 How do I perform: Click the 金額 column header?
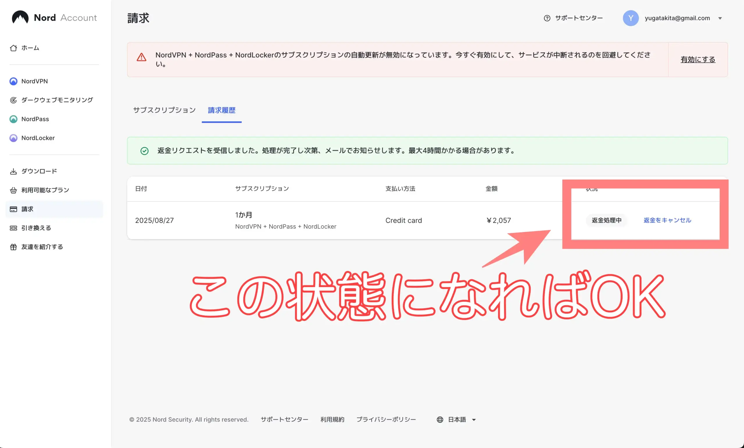(x=491, y=189)
